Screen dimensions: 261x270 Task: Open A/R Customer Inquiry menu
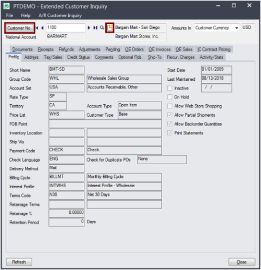pos(60,16)
